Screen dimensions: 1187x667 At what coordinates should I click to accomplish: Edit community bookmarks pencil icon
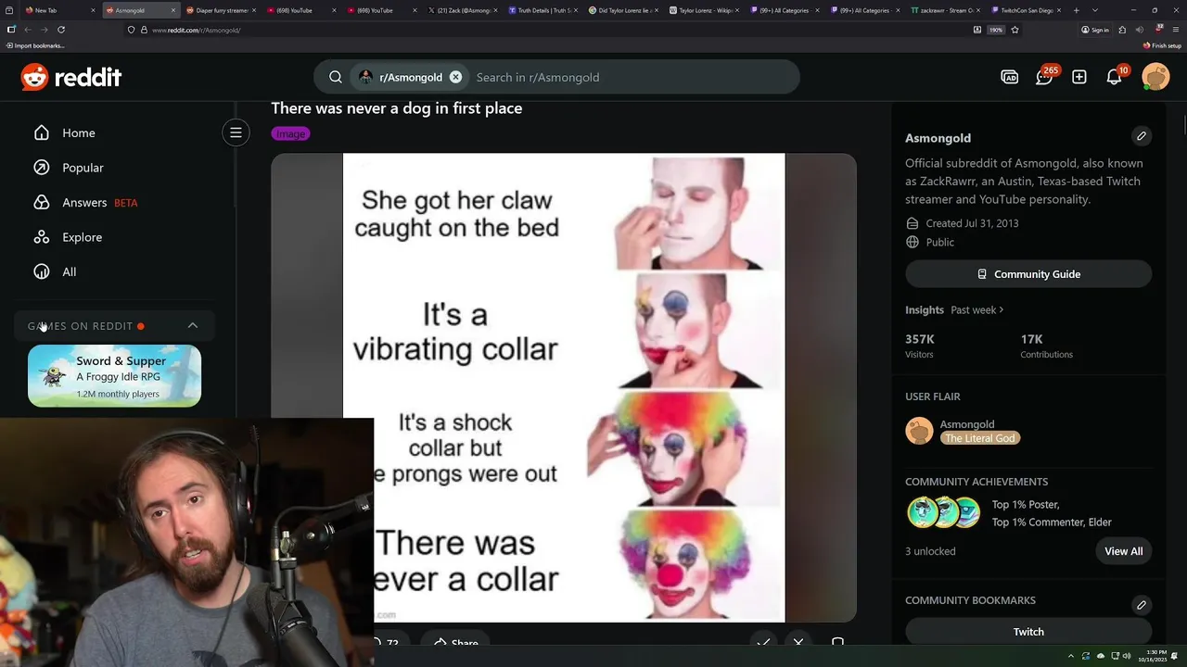pyautogui.click(x=1142, y=605)
